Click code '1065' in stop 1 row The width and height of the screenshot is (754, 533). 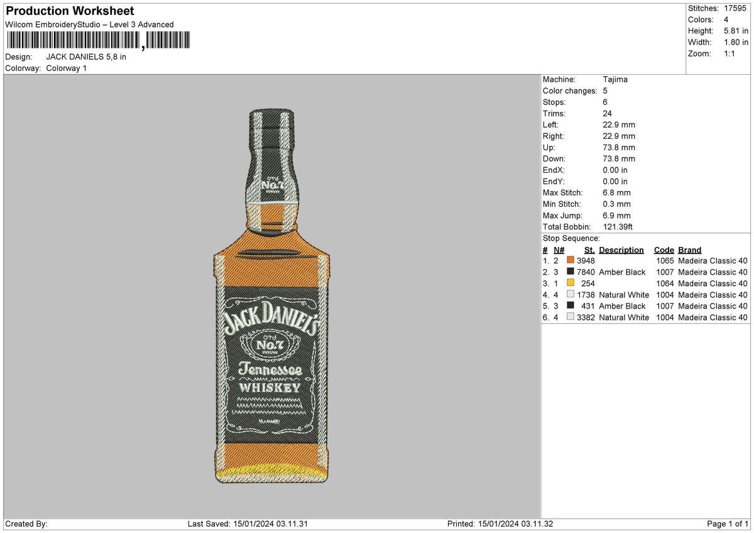[x=665, y=260]
